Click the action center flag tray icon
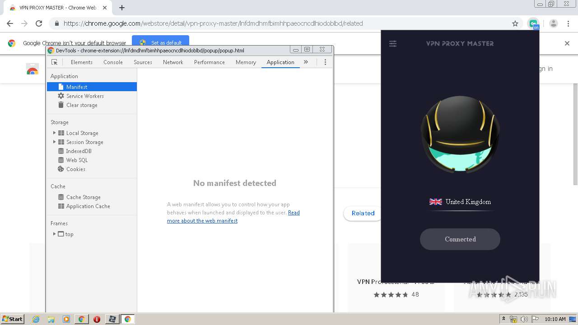Image resolution: width=578 pixels, height=325 pixels. tap(535, 319)
